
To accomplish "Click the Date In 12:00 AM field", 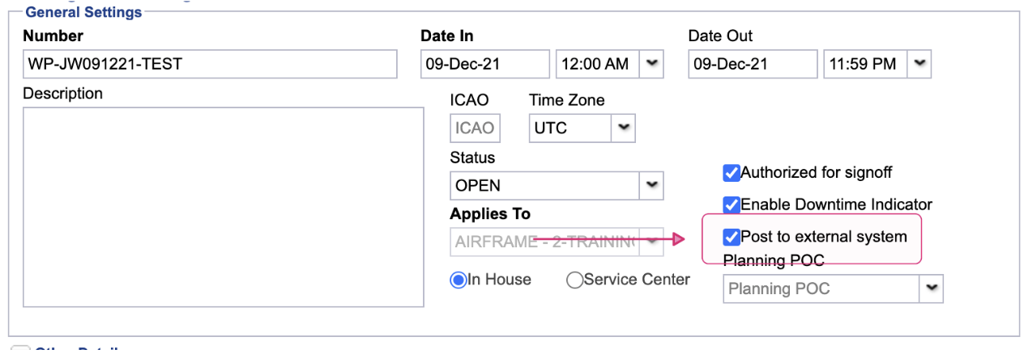I will [597, 64].
